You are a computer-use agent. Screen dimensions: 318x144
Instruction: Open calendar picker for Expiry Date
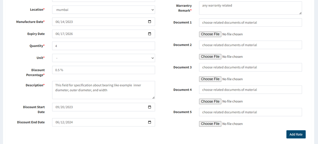150,34
